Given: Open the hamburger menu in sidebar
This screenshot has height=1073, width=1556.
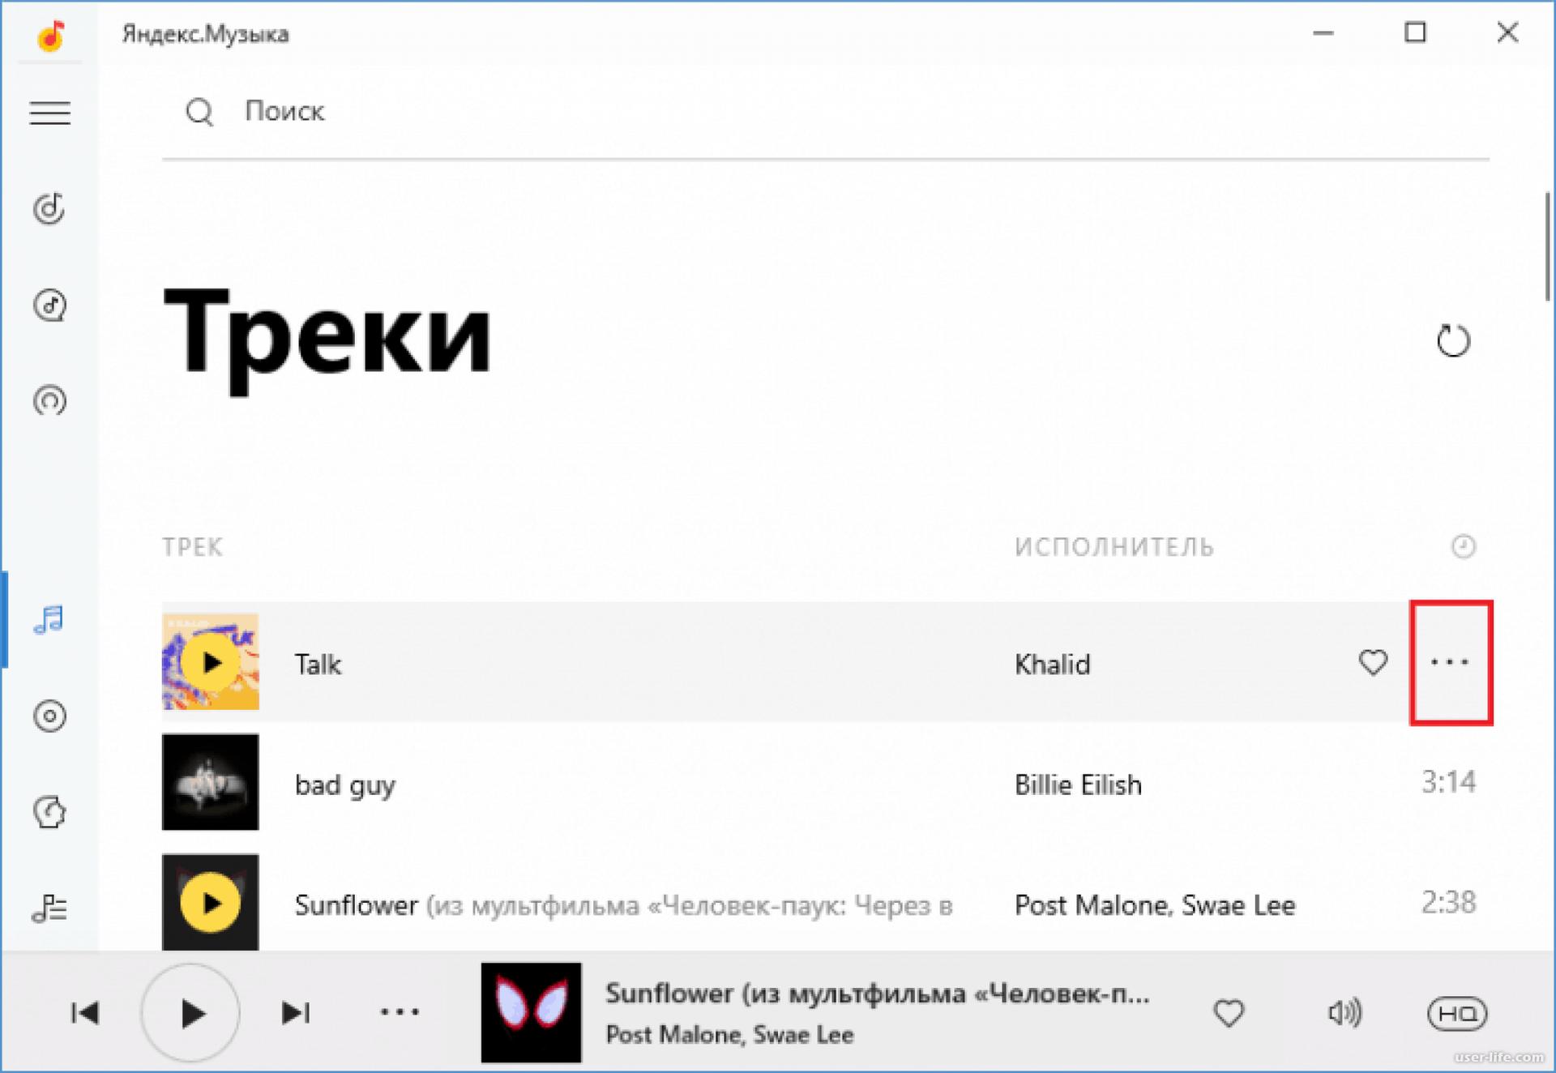Looking at the screenshot, I should click(x=50, y=113).
